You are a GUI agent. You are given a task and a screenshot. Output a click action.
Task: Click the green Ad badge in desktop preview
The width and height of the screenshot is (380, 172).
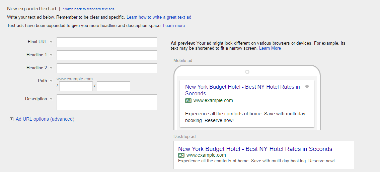[x=181, y=155]
